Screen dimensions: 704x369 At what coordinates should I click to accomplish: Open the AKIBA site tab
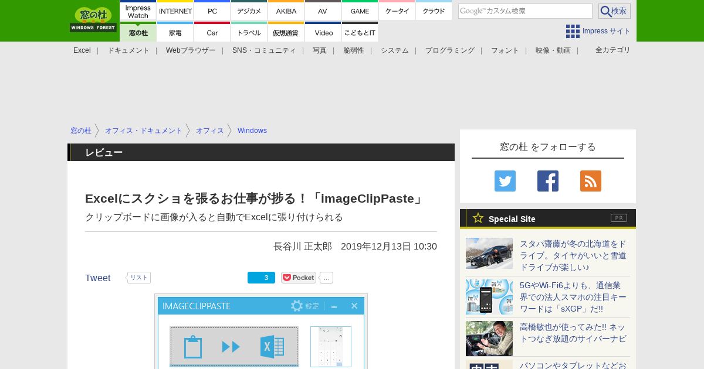[x=286, y=11]
